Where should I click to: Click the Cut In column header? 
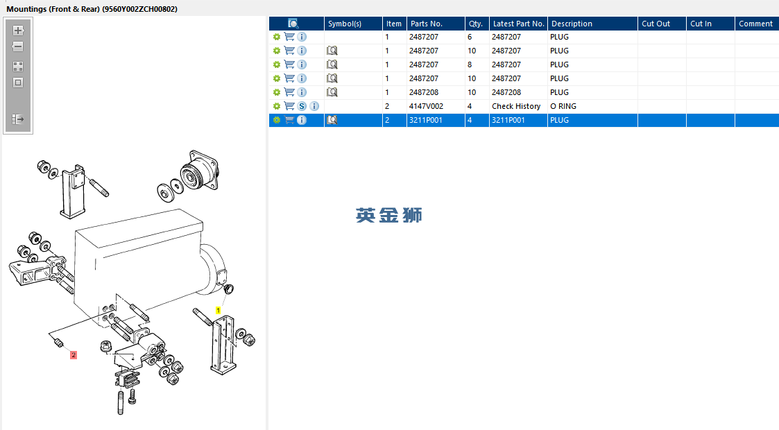[710, 24]
